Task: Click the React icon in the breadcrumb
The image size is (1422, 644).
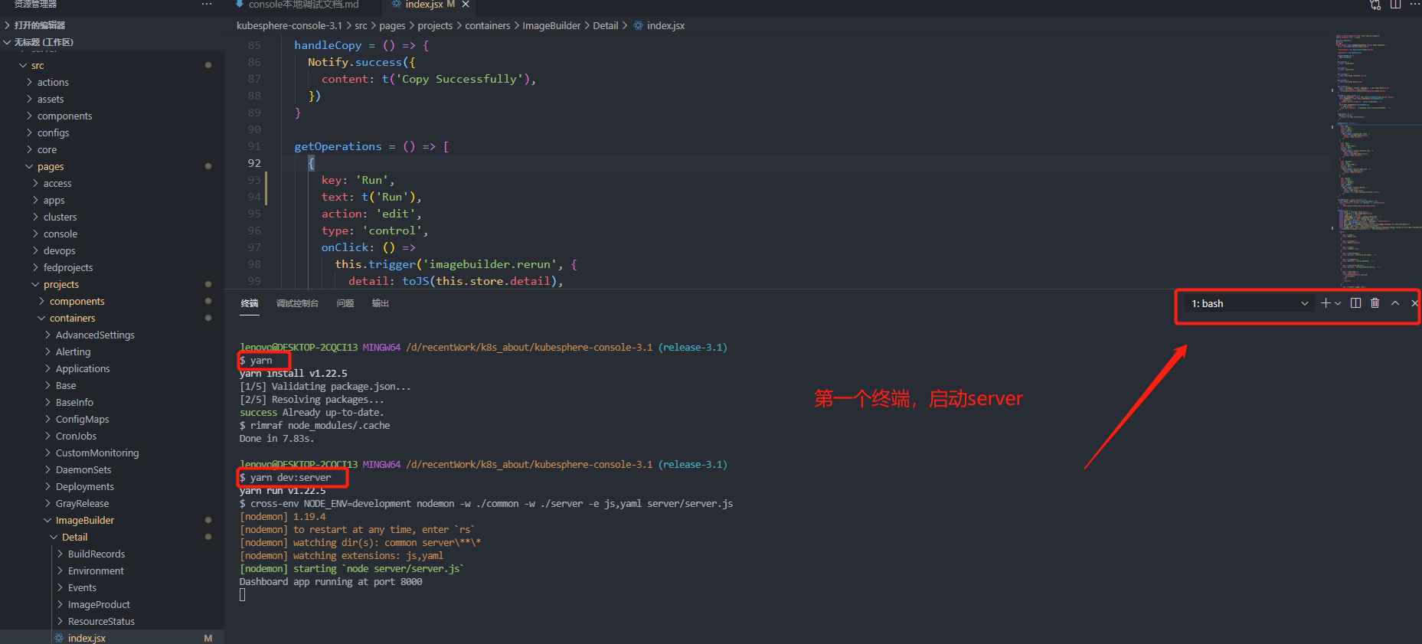Action: coord(638,25)
